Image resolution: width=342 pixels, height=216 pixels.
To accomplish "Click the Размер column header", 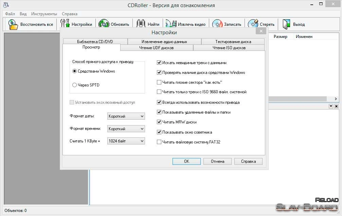I will pos(281,37).
